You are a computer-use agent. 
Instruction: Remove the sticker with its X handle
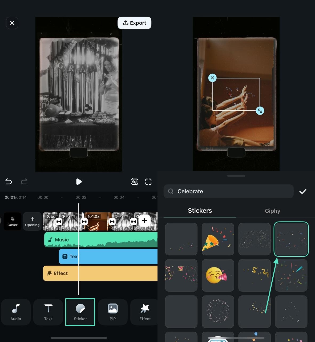(212, 78)
